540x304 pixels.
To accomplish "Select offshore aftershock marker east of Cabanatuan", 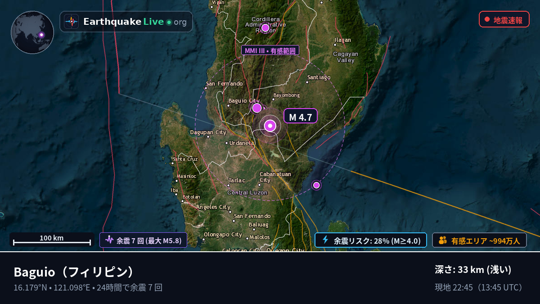I will click(x=316, y=185).
